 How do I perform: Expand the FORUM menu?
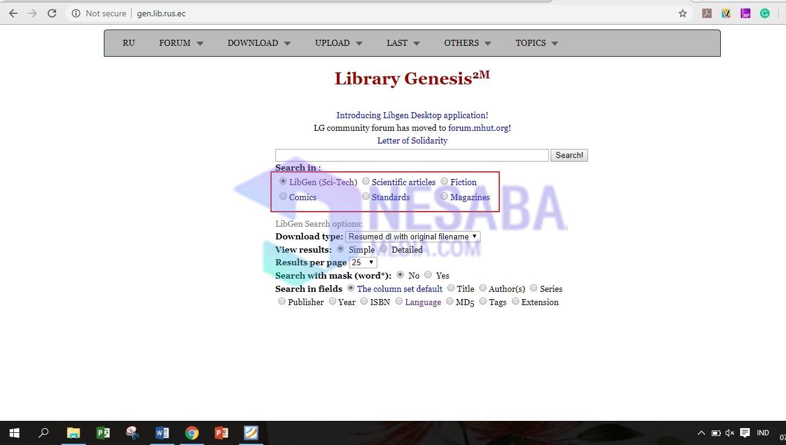[x=181, y=43]
